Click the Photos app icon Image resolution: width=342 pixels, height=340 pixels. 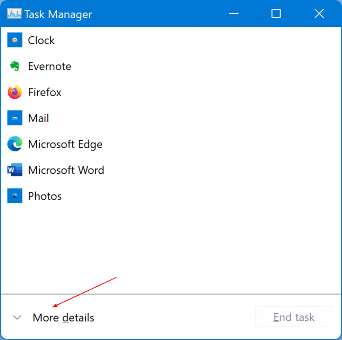click(x=15, y=196)
